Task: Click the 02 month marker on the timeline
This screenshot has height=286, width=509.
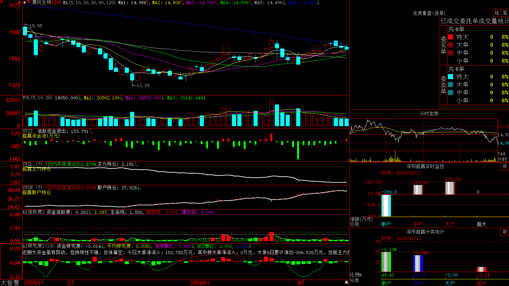Action: 301,283
